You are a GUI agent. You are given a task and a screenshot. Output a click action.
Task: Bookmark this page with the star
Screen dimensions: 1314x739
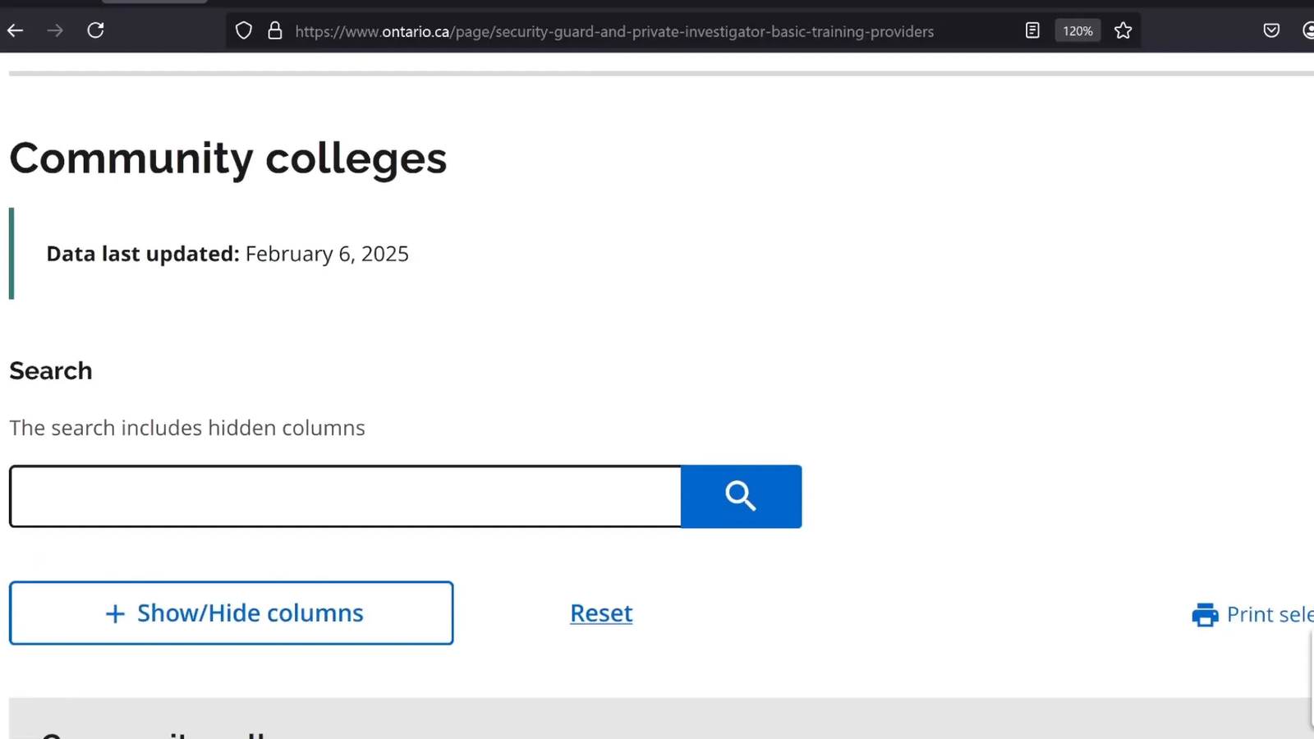1123,31
